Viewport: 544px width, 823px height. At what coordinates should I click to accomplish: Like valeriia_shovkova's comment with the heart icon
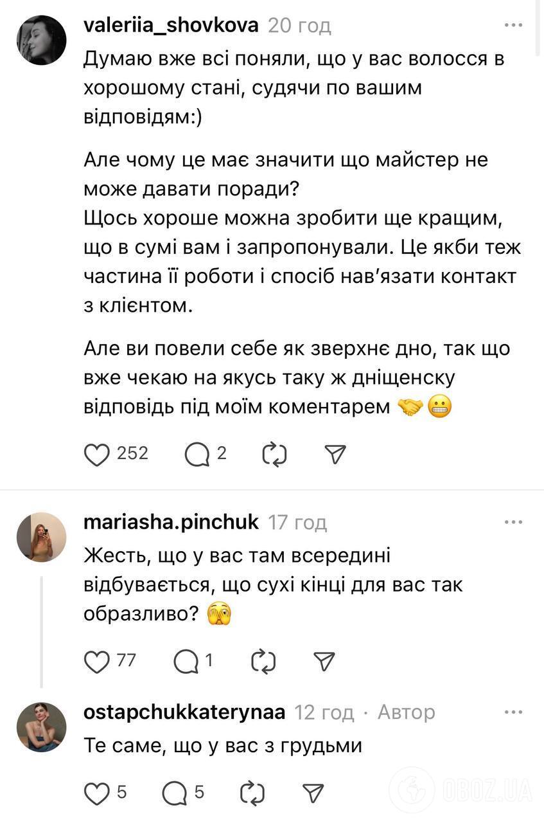click(x=97, y=454)
